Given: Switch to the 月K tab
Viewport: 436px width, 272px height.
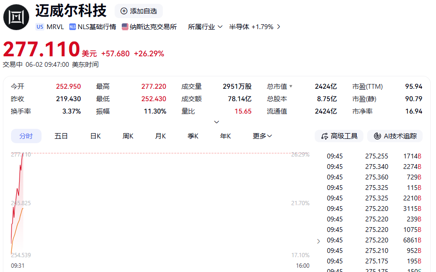Looking at the screenshot, I should [x=160, y=136].
